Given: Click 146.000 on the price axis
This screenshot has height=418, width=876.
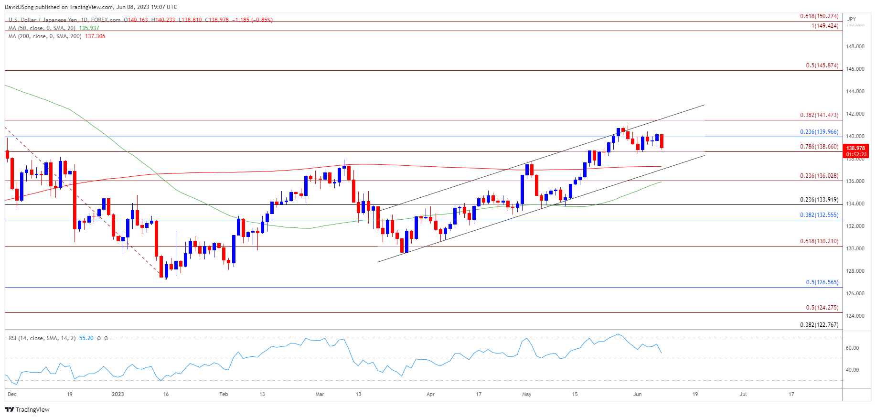Looking at the screenshot, I should (x=855, y=69).
